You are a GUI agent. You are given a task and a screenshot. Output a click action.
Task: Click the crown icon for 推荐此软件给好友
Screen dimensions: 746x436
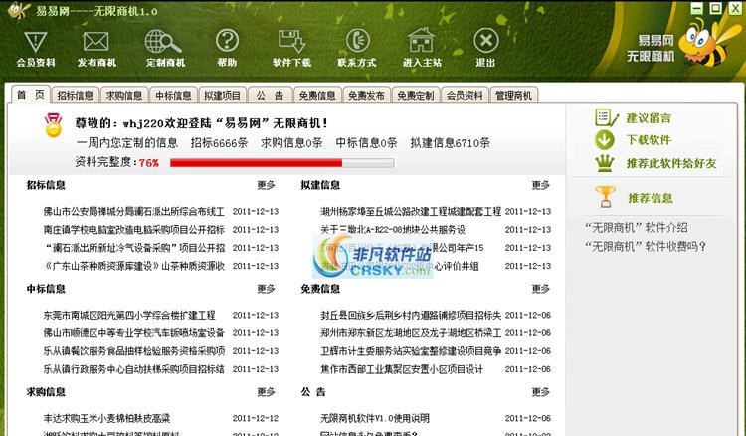tap(605, 163)
